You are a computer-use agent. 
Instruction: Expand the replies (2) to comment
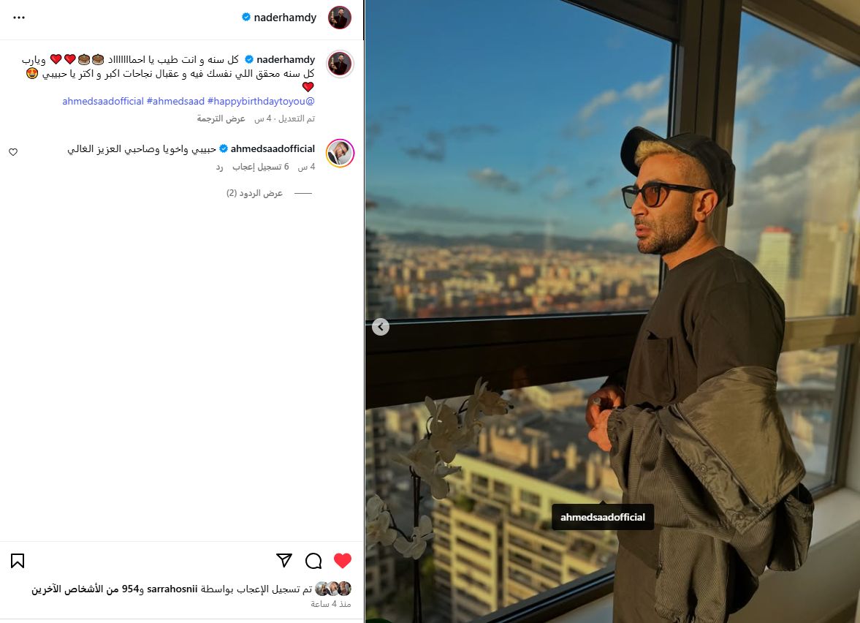coord(254,193)
